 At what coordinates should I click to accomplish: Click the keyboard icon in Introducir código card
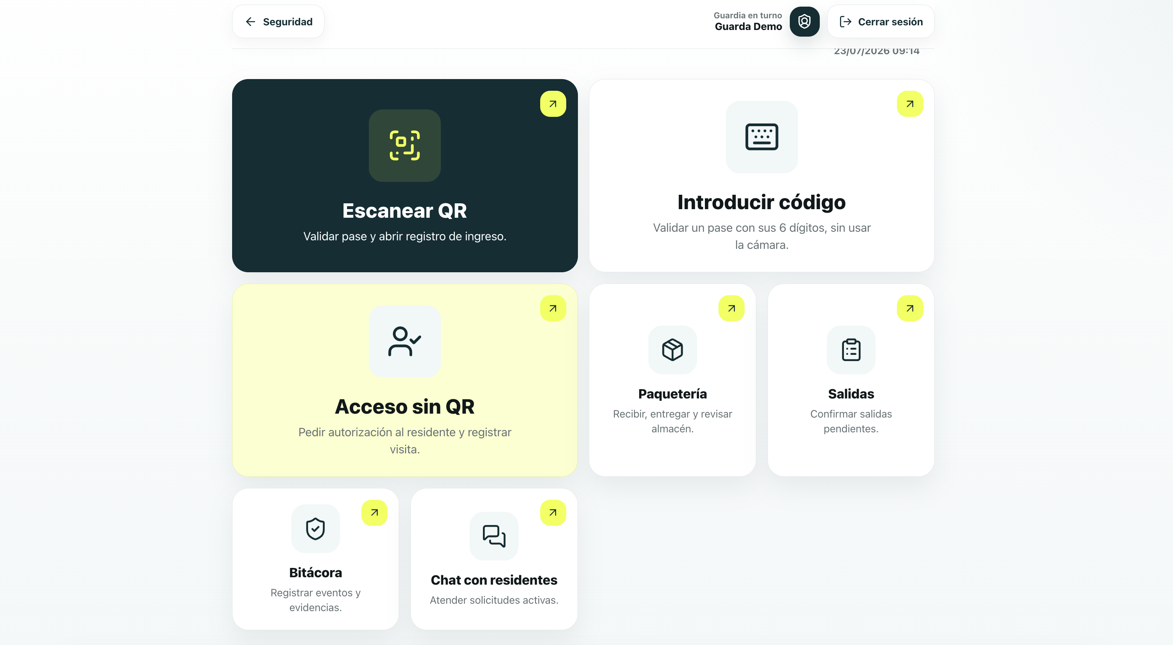(761, 137)
